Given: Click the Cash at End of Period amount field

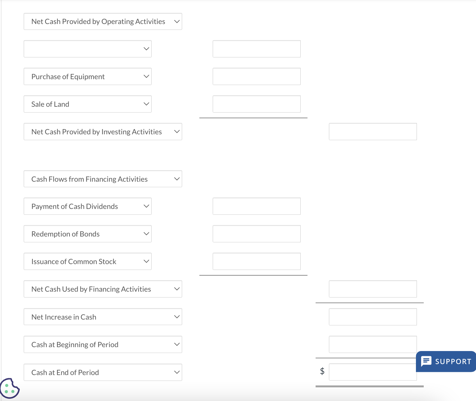Looking at the screenshot, I should [x=373, y=372].
